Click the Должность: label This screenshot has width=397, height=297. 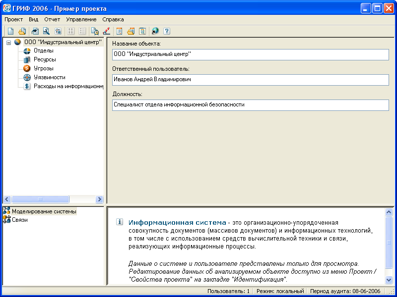tap(128, 94)
